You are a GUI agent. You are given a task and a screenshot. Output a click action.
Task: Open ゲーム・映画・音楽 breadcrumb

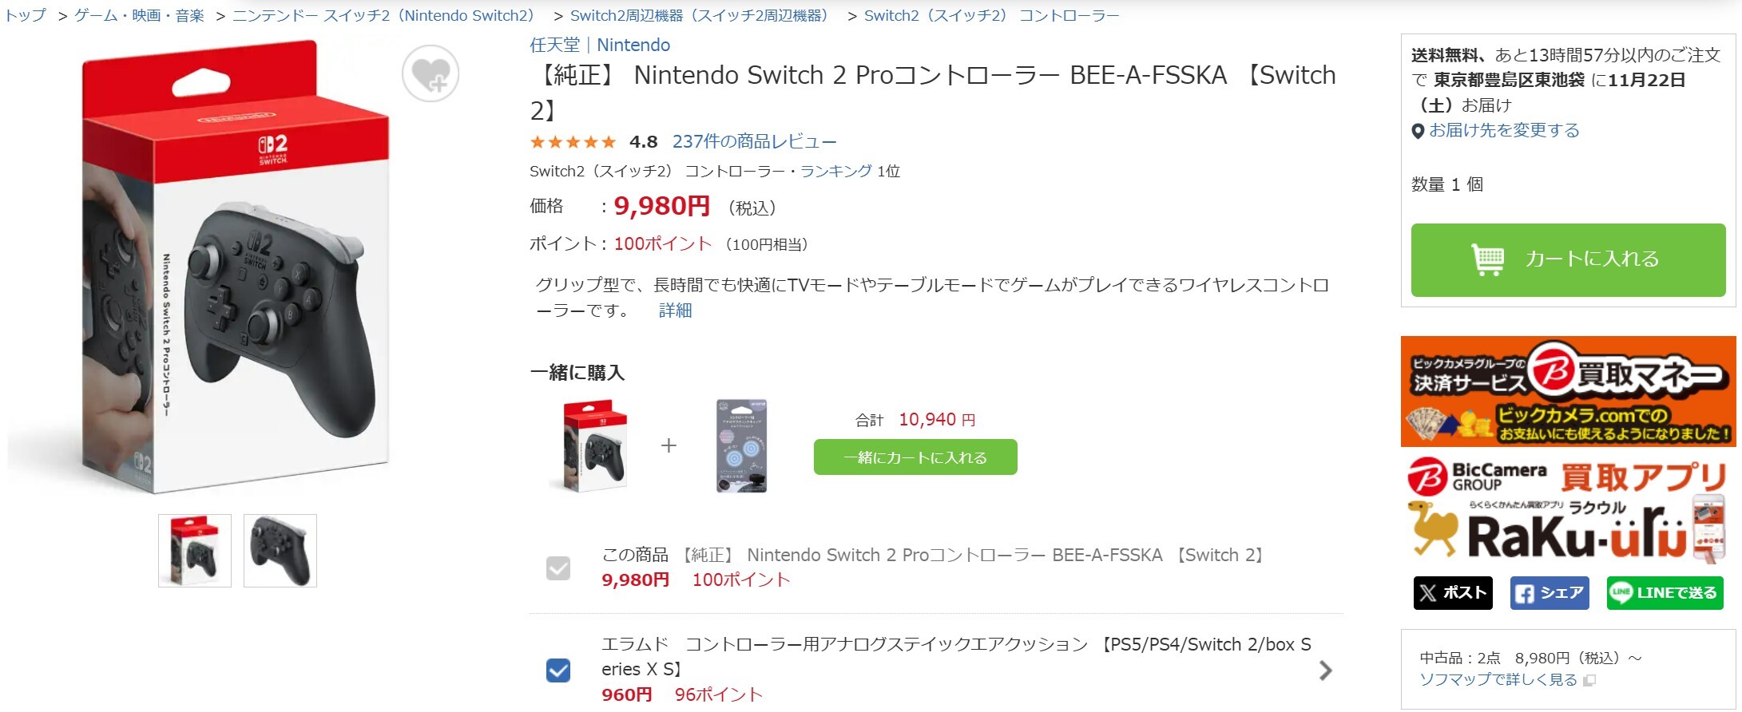tap(139, 16)
